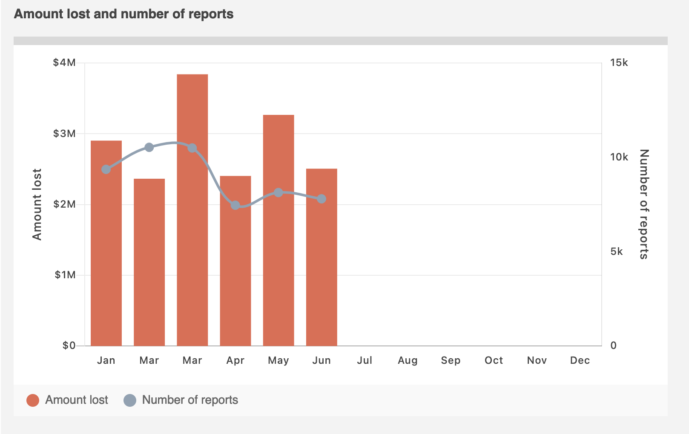Click the Jun data point on the line
Viewport: 689px width, 434px height.
point(322,199)
